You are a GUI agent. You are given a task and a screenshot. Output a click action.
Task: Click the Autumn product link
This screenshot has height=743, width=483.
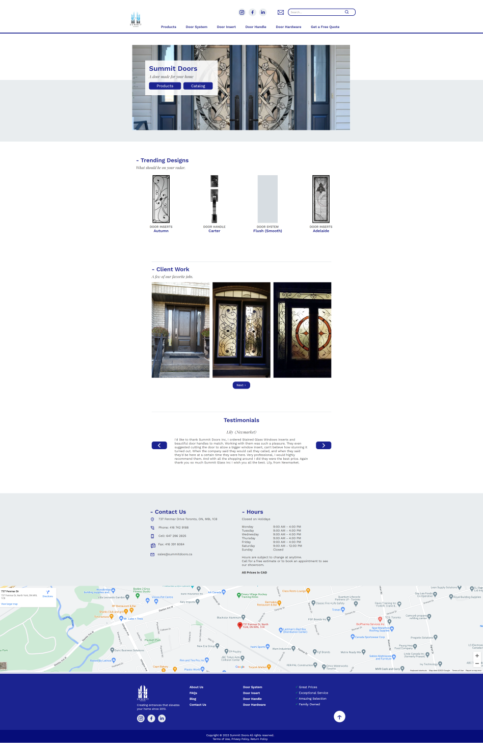pyautogui.click(x=161, y=231)
